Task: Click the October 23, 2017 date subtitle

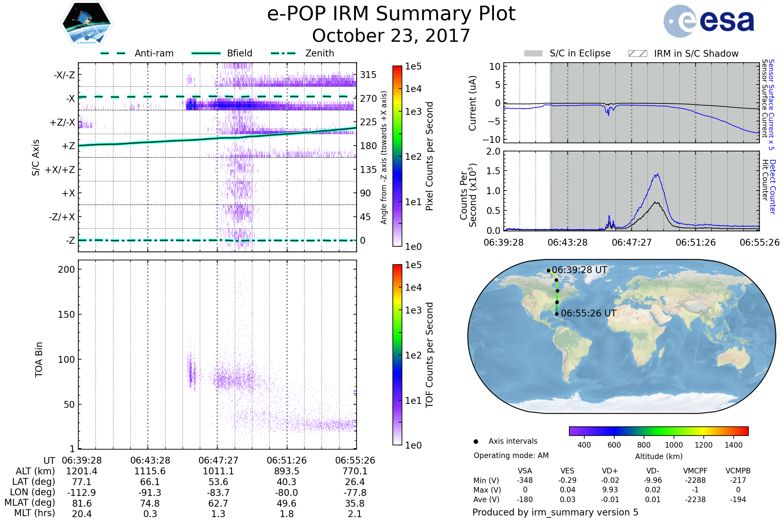Action: click(x=391, y=36)
